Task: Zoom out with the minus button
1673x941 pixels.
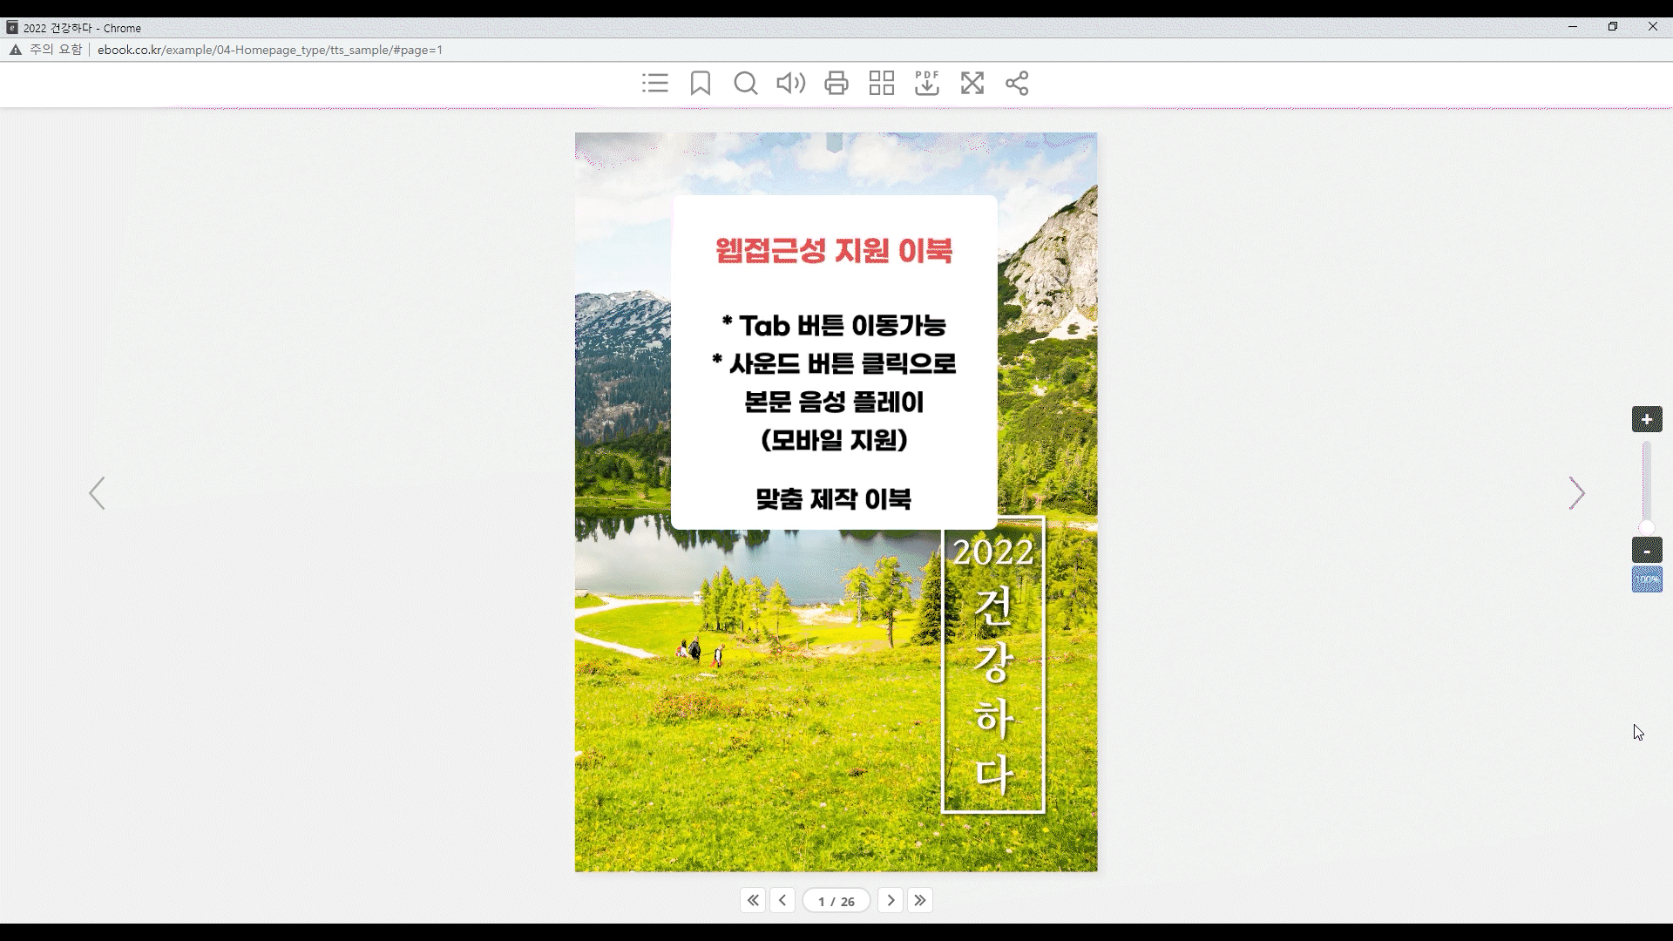Action: (1647, 551)
